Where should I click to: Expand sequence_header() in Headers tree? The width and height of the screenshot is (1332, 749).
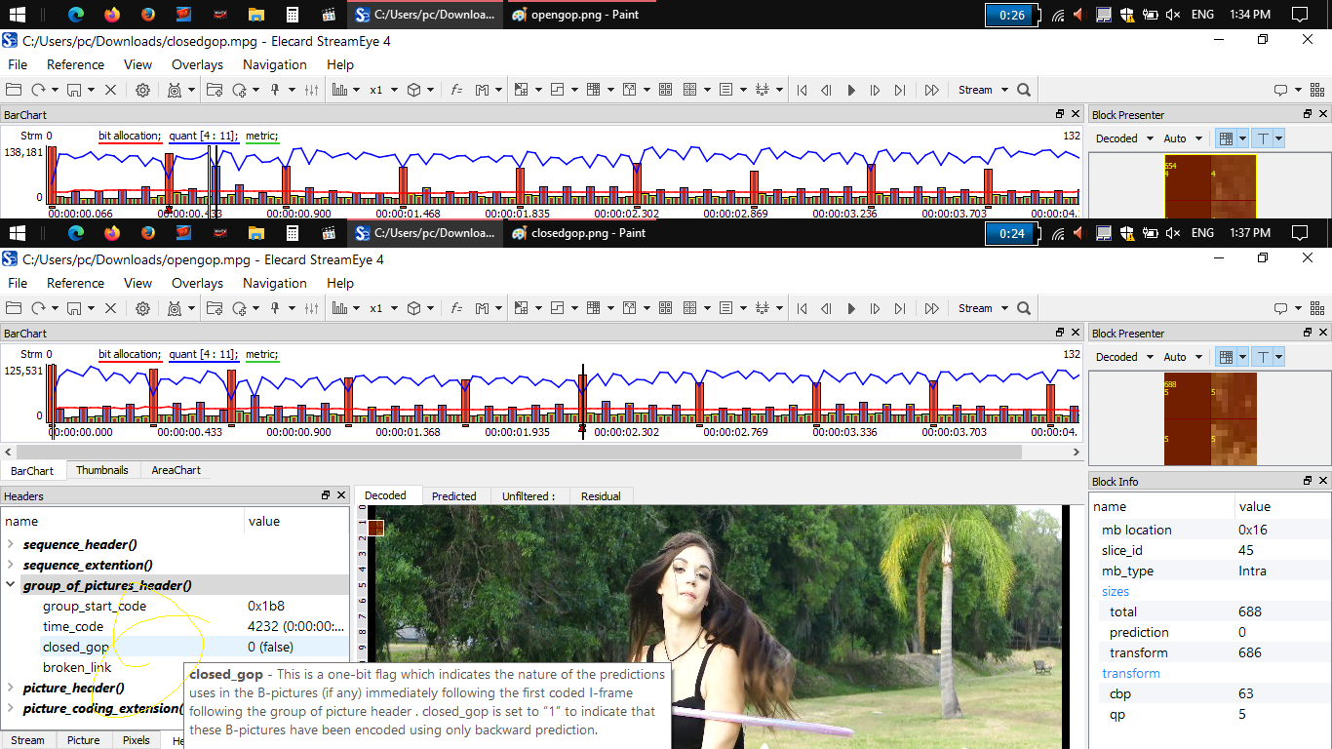click(11, 544)
